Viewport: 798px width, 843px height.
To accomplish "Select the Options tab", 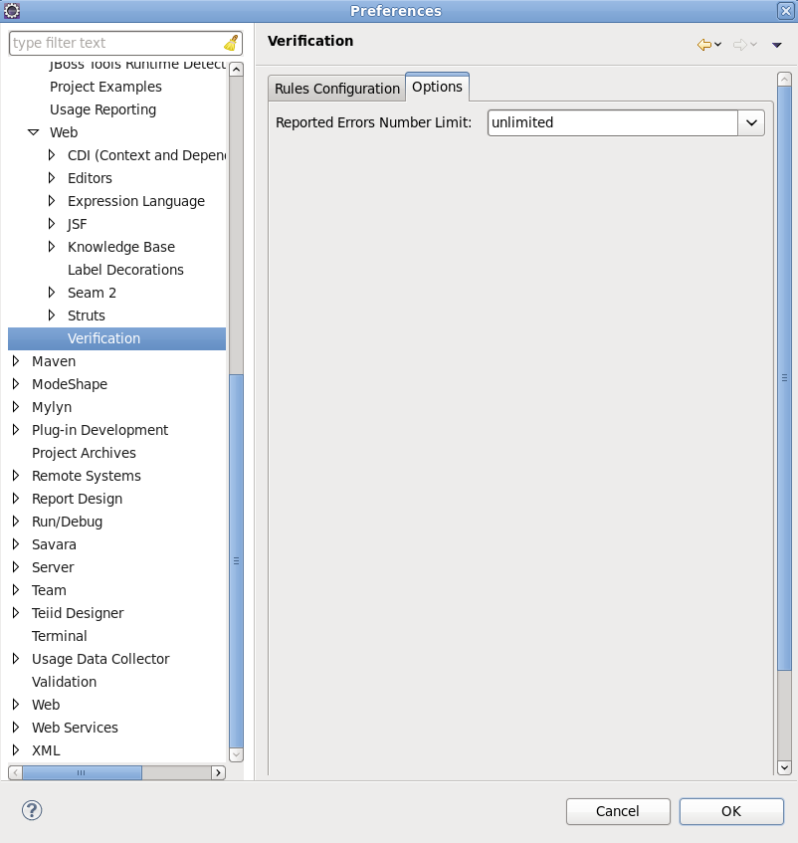I will point(437,87).
